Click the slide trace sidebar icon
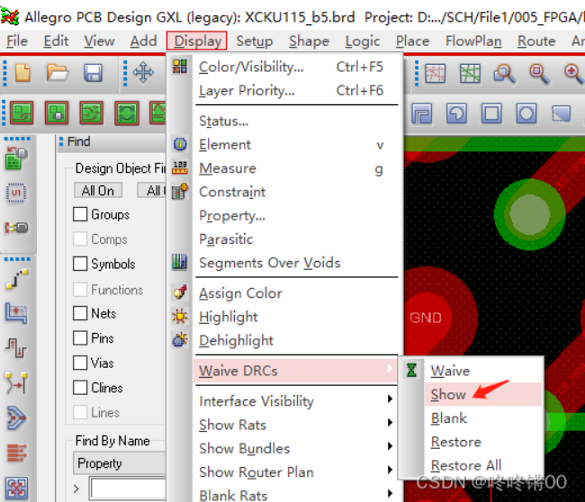 (x=16, y=313)
